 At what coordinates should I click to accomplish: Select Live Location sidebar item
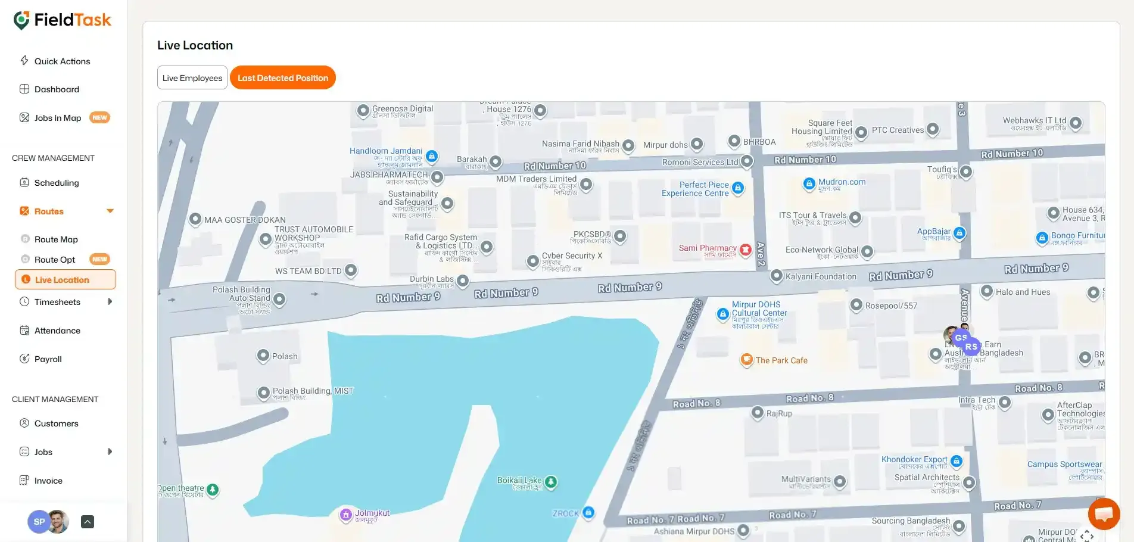point(66,279)
